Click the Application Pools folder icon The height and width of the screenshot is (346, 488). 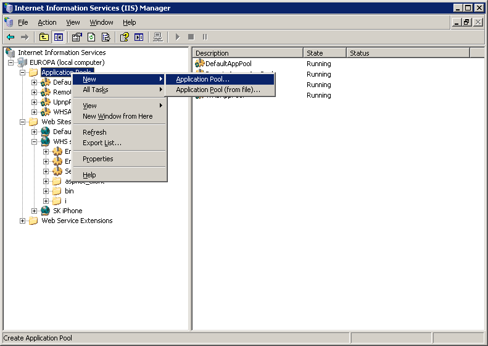[33, 72]
